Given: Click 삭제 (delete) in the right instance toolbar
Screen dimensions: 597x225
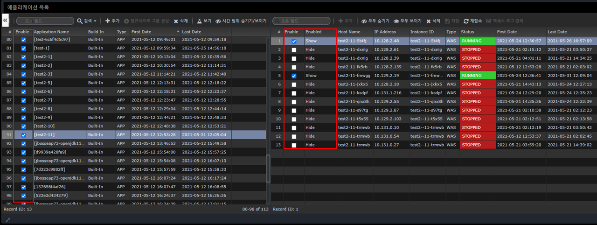Looking at the screenshot, I should click(433, 21).
